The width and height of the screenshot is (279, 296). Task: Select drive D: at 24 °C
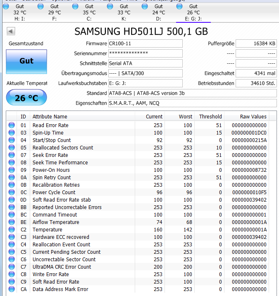coord(158,12)
